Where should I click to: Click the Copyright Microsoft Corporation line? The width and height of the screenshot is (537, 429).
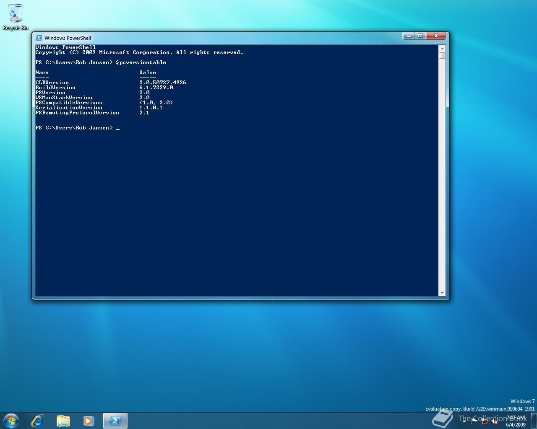(139, 52)
